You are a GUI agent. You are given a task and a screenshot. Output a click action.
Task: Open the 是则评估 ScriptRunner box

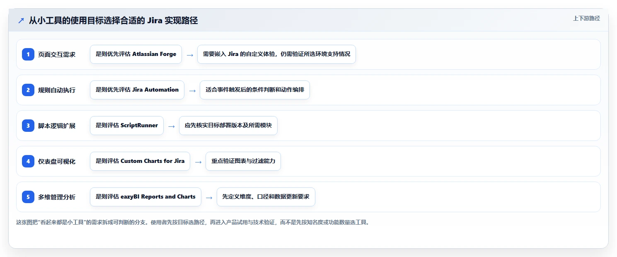pos(127,126)
